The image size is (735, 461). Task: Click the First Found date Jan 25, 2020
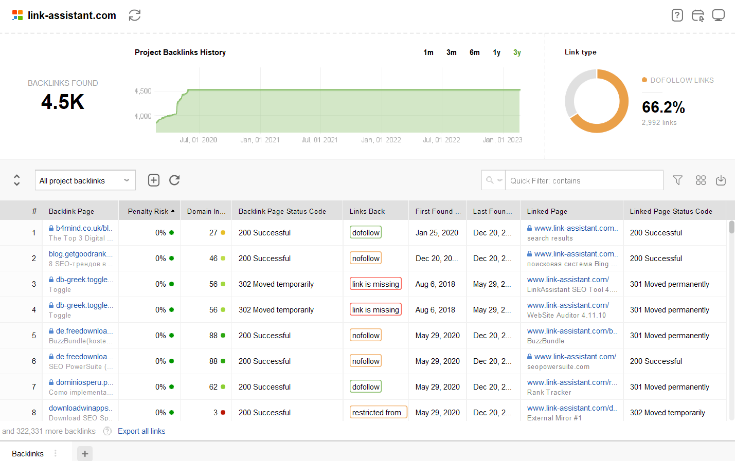point(437,233)
